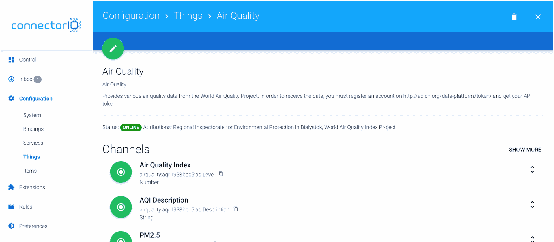Click Air Quality Index channel circle icon

(x=121, y=172)
